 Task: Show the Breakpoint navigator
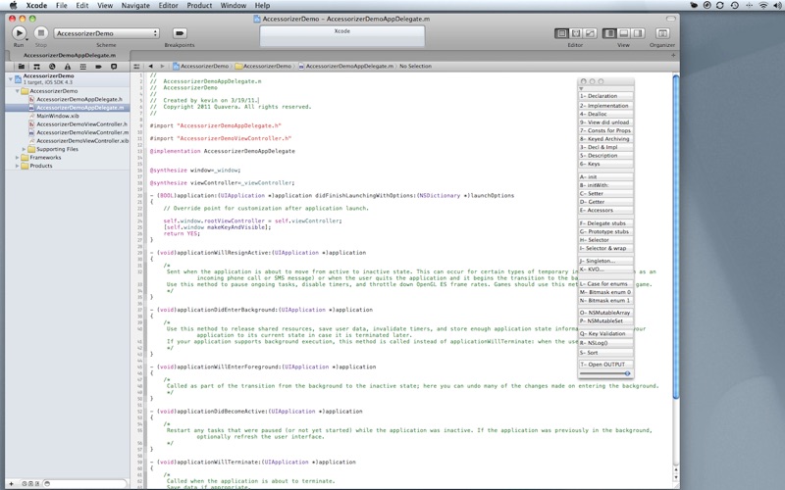99,66
